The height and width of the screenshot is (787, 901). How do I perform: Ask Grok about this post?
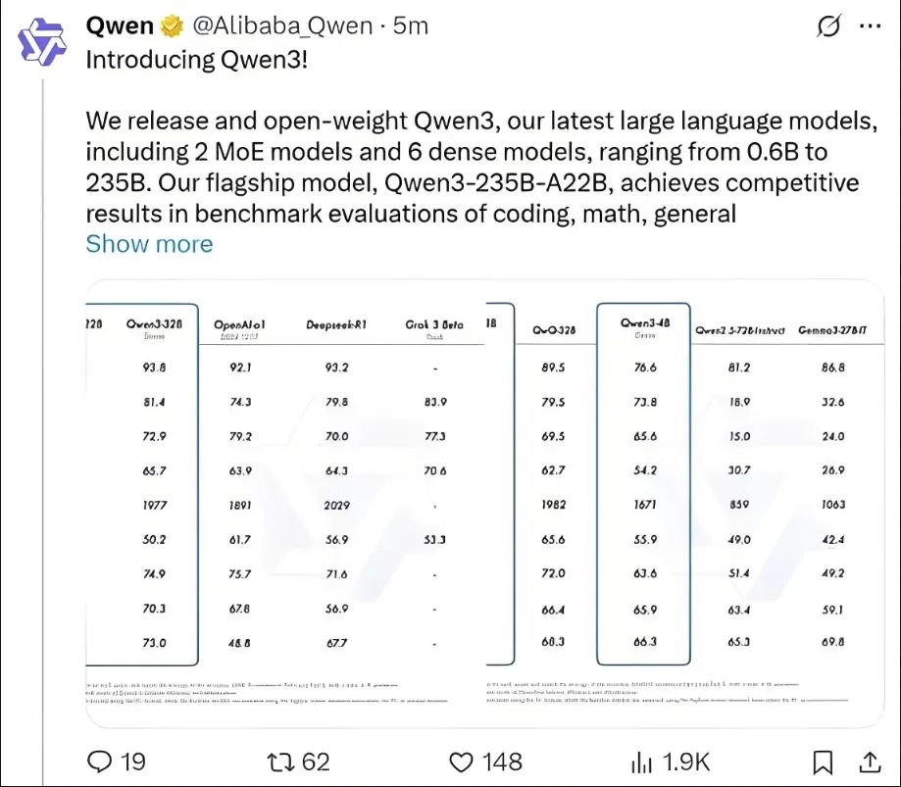point(828,27)
